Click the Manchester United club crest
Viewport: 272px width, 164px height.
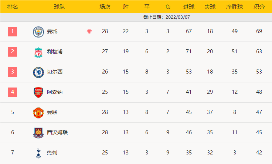38,113
